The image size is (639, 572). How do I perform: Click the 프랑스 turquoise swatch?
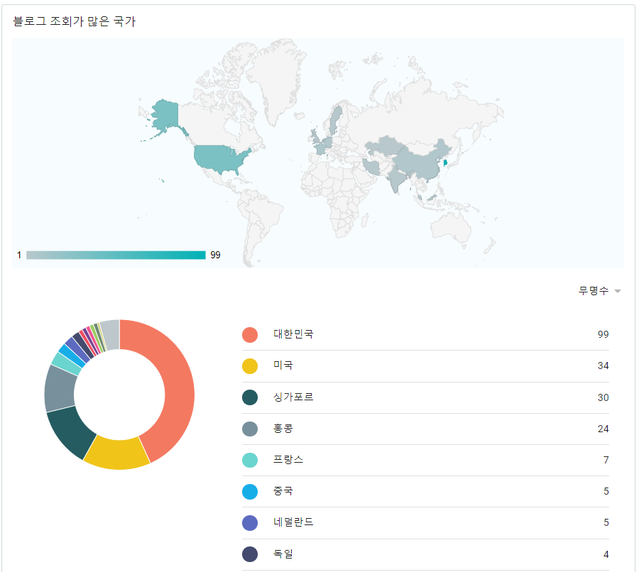(250, 460)
